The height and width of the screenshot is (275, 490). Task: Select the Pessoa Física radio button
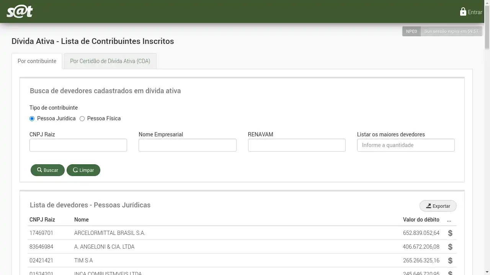(x=82, y=118)
